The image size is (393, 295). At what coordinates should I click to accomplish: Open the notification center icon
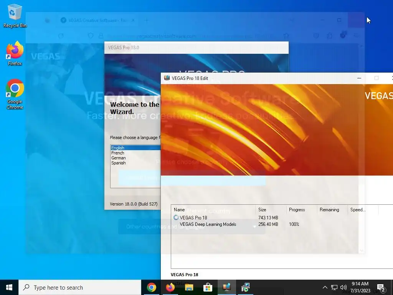[381, 287]
